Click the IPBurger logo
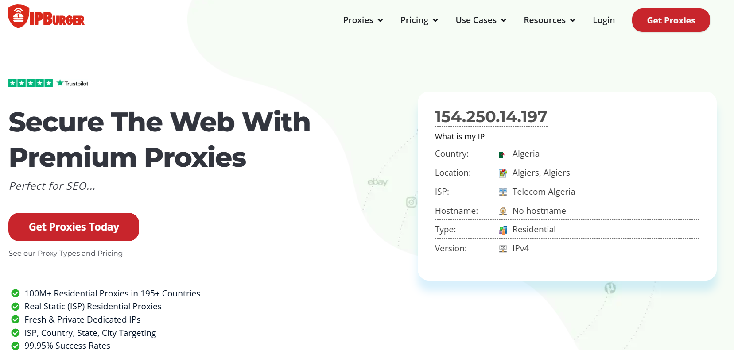Screen dimensions: 734x350 [x=46, y=17]
